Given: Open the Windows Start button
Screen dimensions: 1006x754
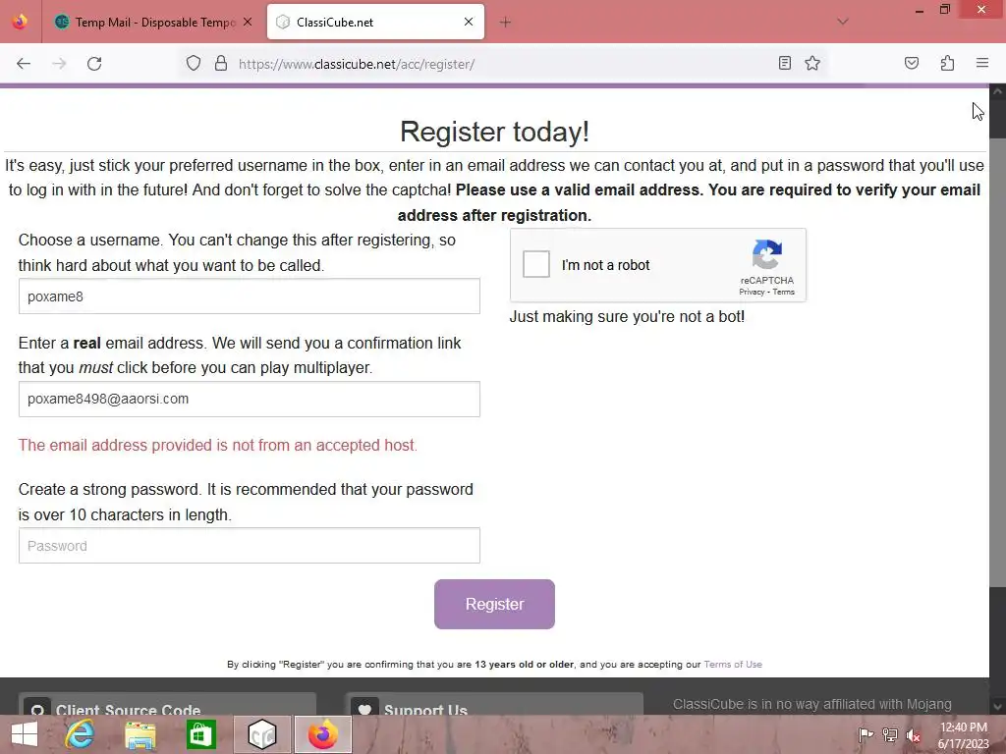Looking at the screenshot, I should click(25, 734).
